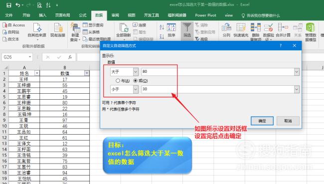This screenshot has height=184, width=324.
Task: Open the Name Box dropdown arrow
Action: click(x=30, y=57)
